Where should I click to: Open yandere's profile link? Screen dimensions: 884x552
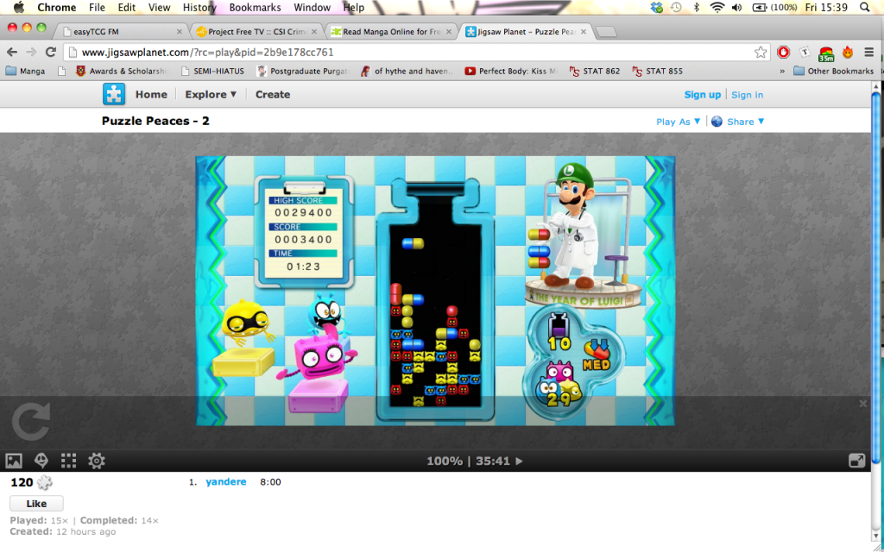coord(226,481)
